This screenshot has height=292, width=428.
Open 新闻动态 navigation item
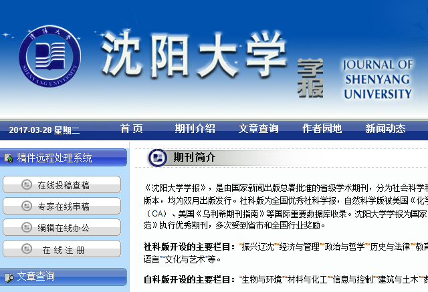click(385, 128)
